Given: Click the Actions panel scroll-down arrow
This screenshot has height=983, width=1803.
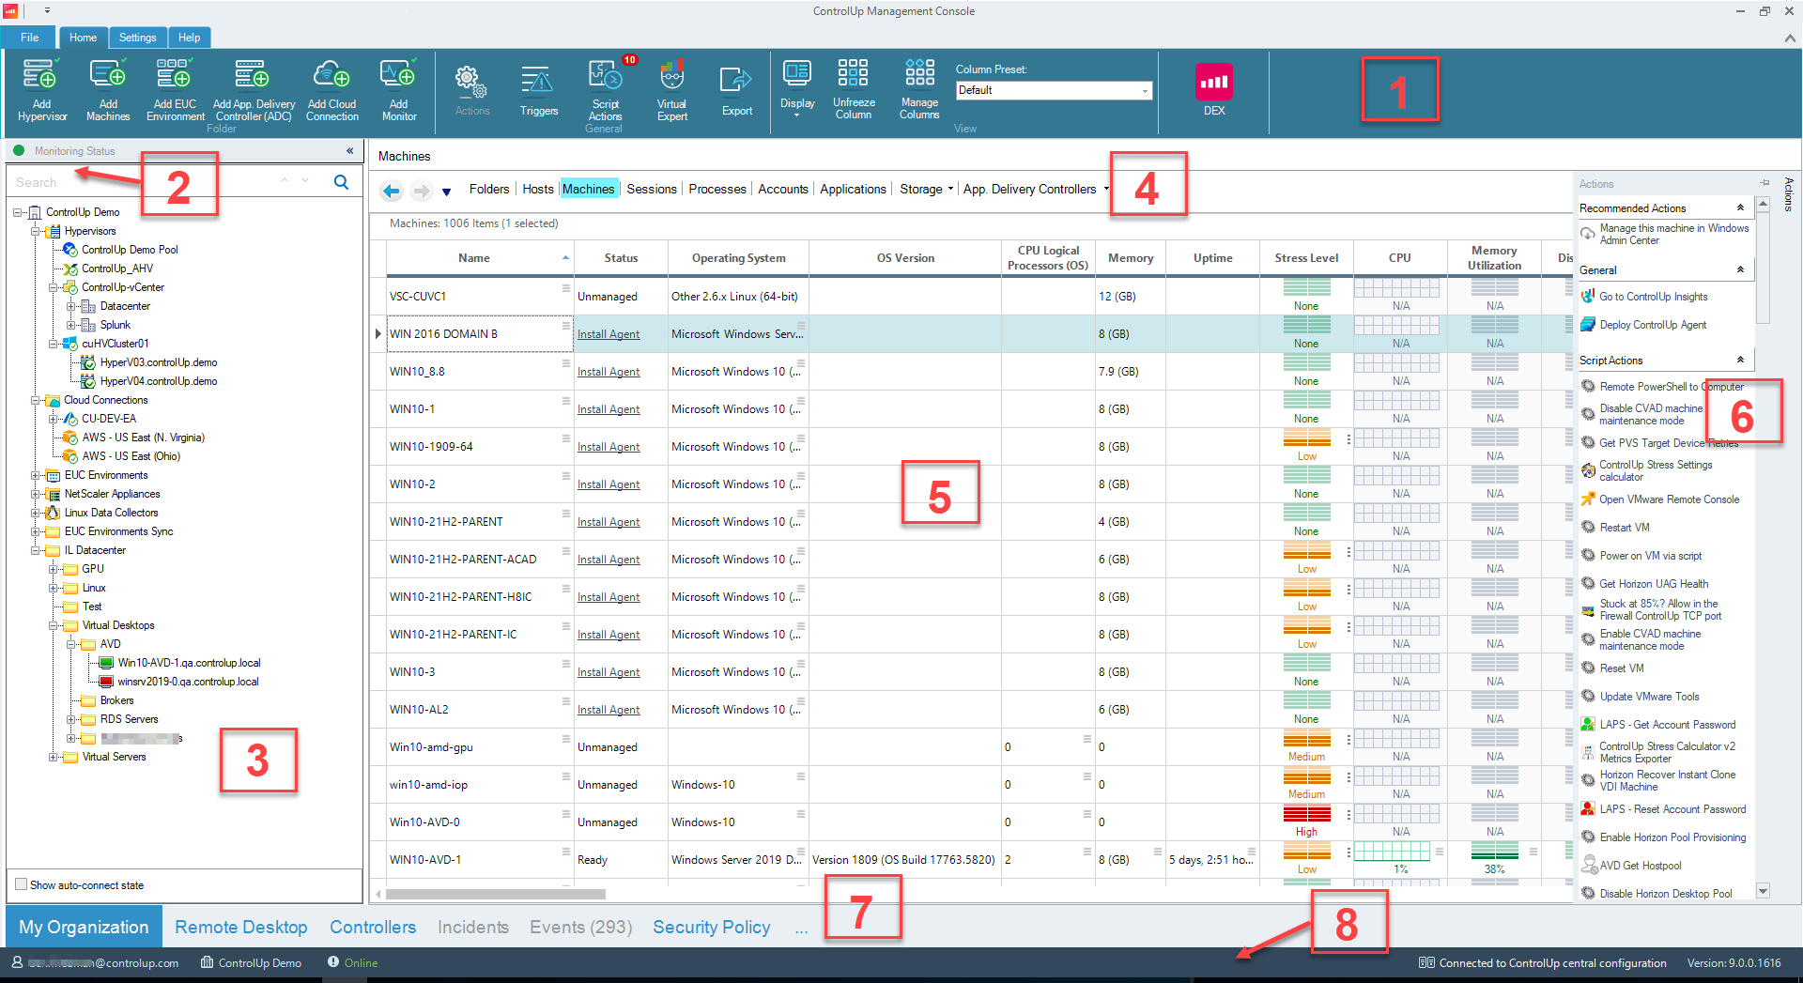Looking at the screenshot, I should [1763, 891].
